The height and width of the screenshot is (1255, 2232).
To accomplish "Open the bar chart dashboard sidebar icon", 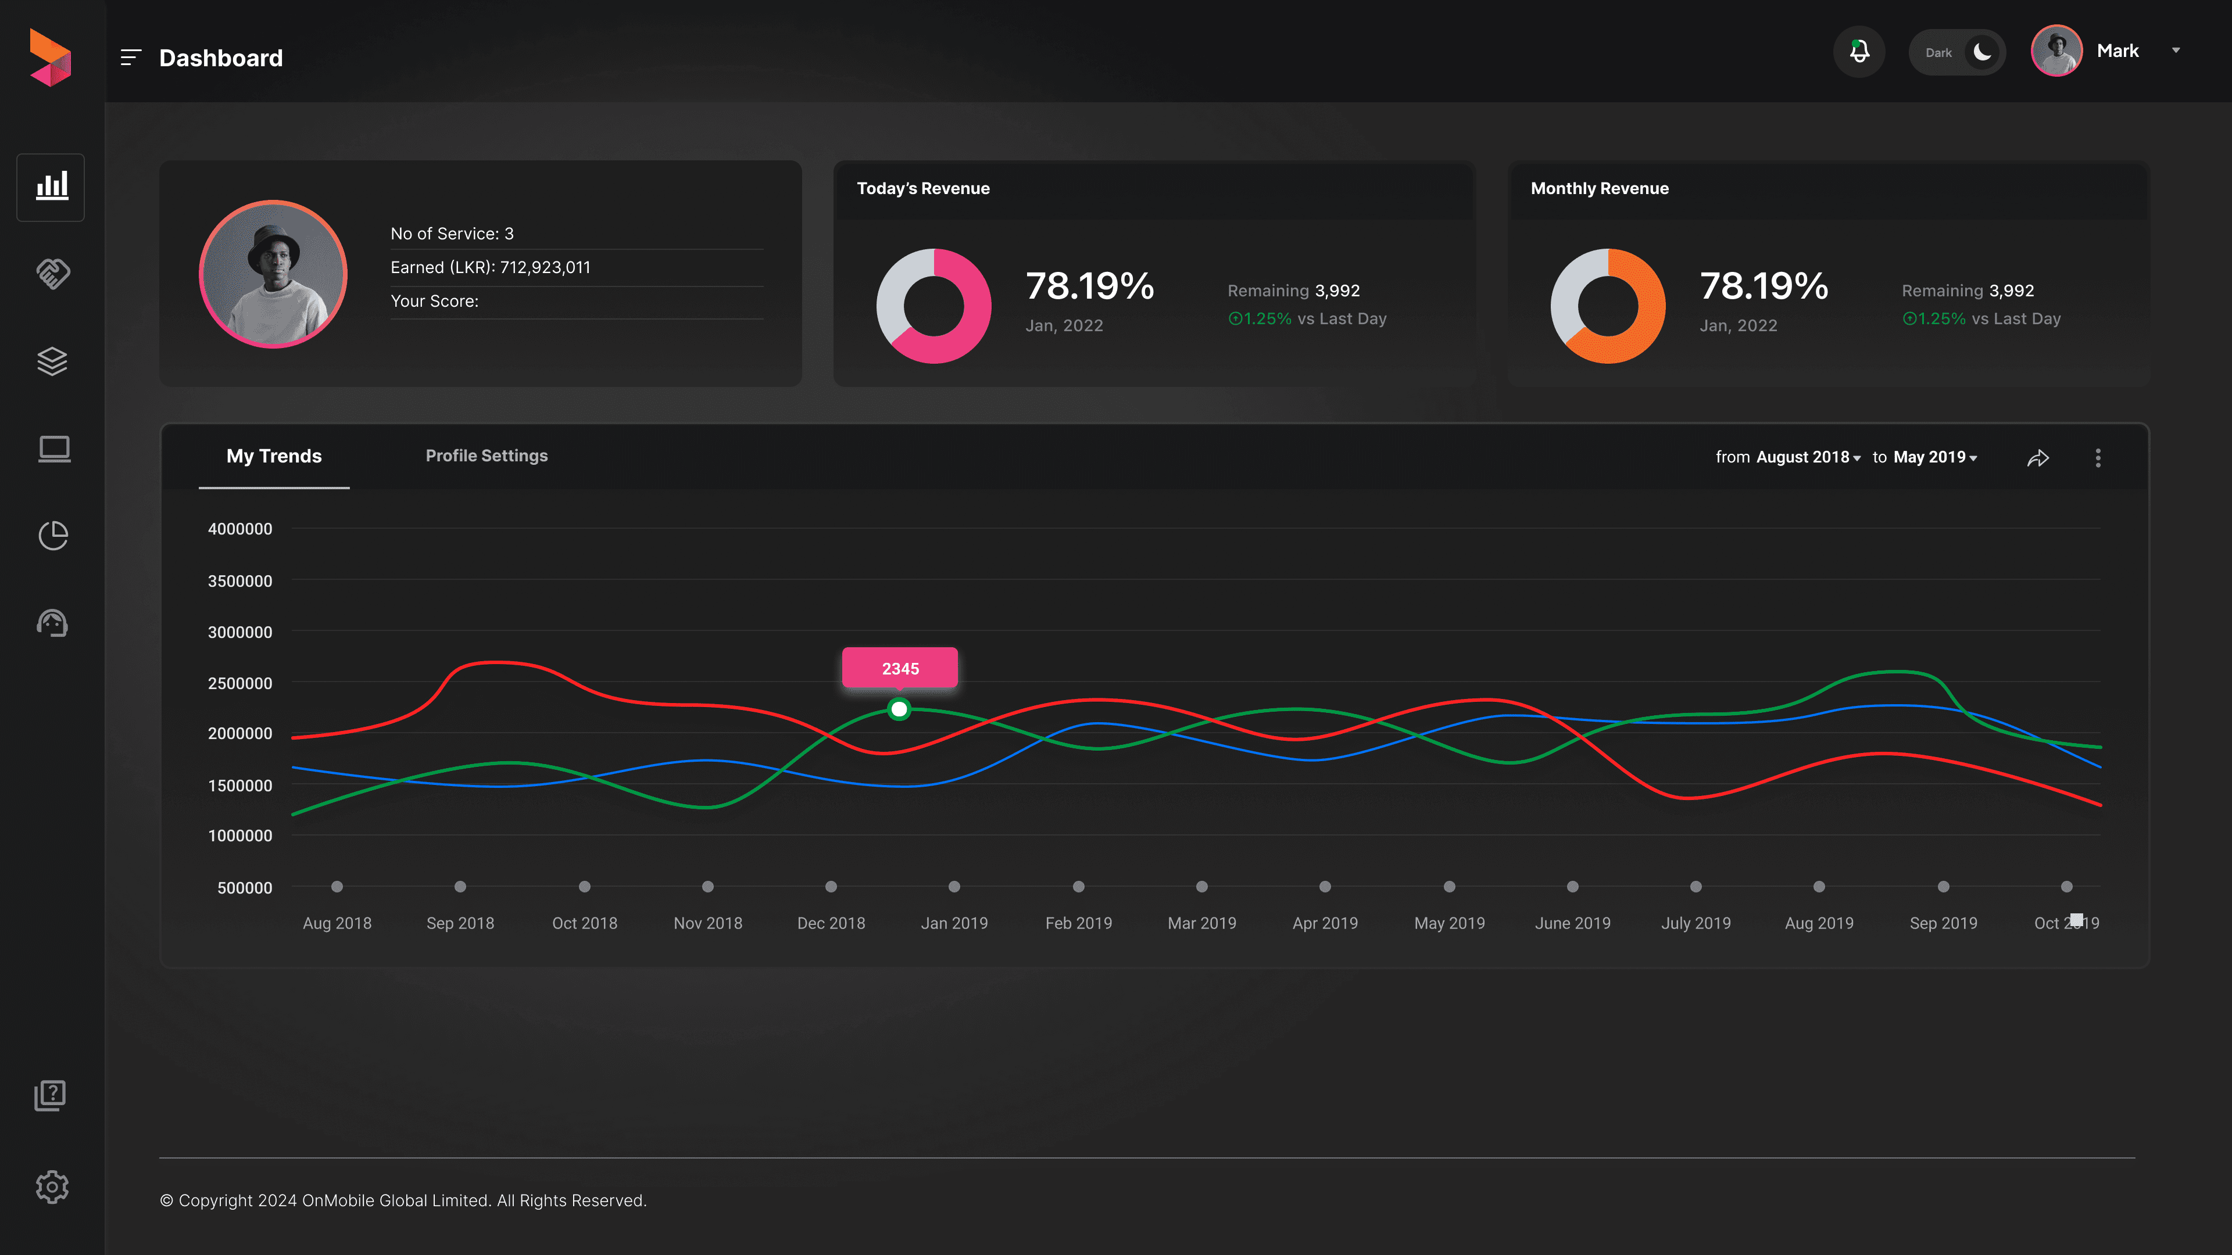I will coord(51,186).
